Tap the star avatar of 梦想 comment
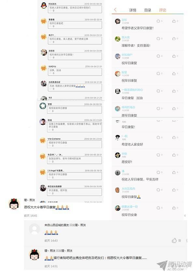This screenshot has width=195, height=273. click(x=43, y=106)
